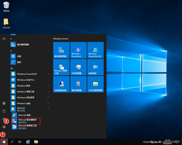Open Task View on the taskbar
The image size is (182, 145).
pos(20,142)
